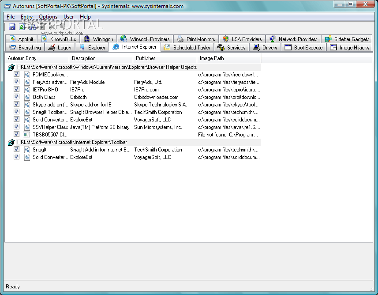Uncheck SnagIt under Internet Explorer\Toolbar

(x=16, y=149)
